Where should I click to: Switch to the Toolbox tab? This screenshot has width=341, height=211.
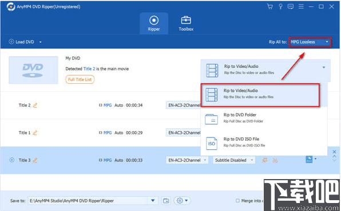tap(186, 23)
